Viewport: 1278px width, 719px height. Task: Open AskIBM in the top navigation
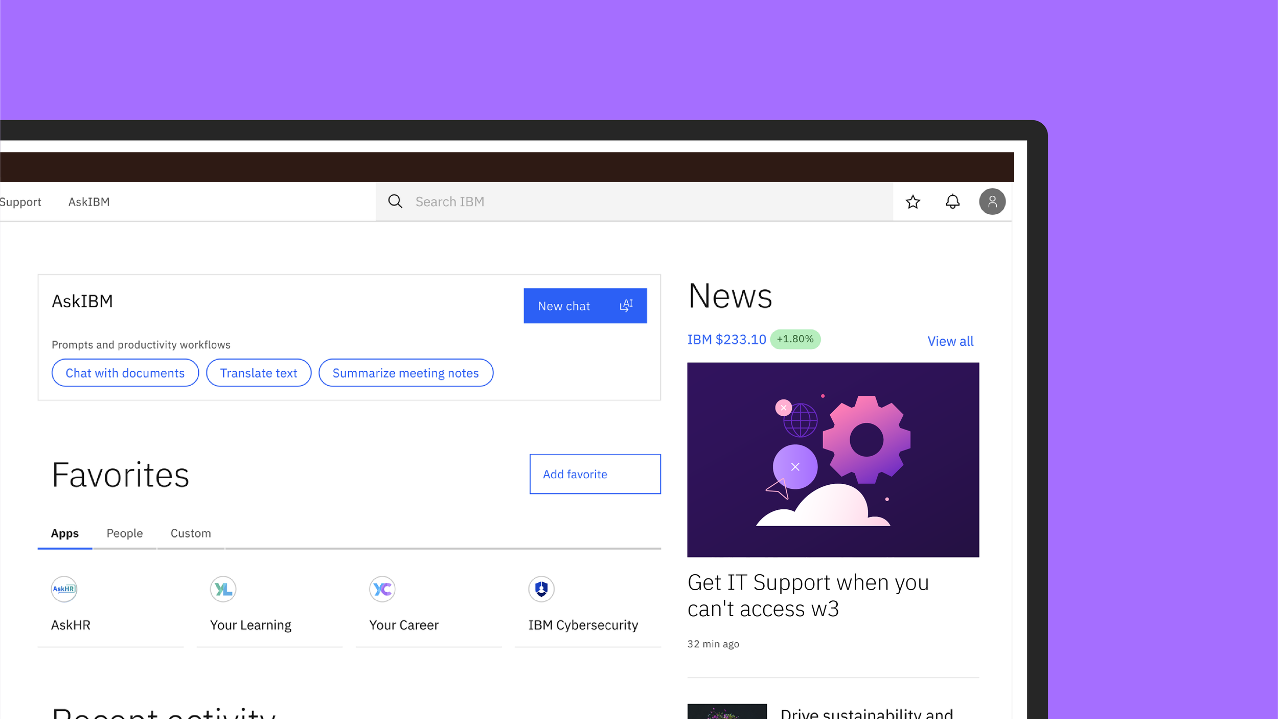[89, 202]
